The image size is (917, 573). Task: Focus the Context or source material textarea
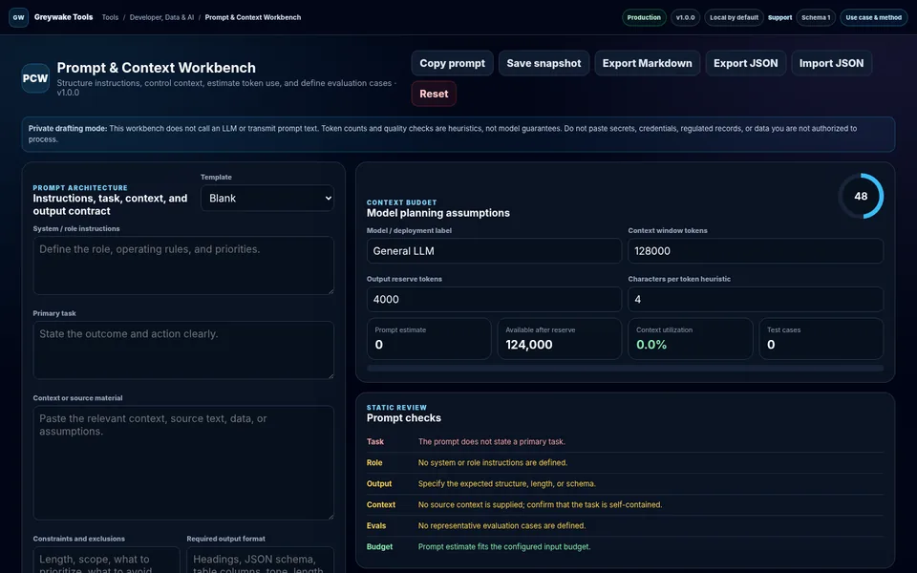coord(183,463)
